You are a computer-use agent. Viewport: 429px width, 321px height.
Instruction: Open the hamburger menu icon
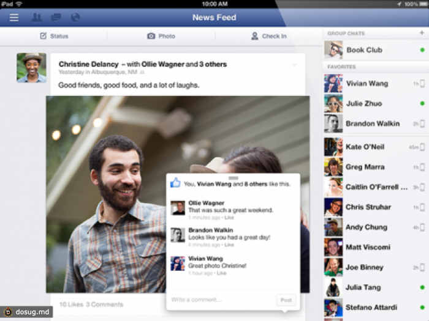(x=14, y=18)
